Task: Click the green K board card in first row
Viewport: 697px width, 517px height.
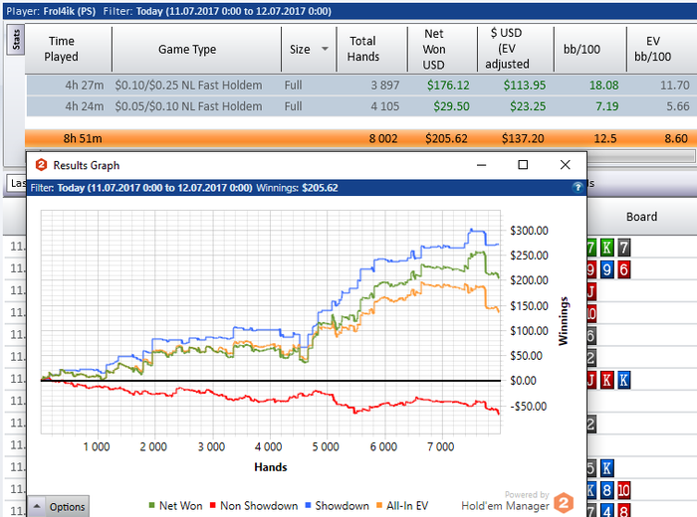Action: (x=606, y=248)
